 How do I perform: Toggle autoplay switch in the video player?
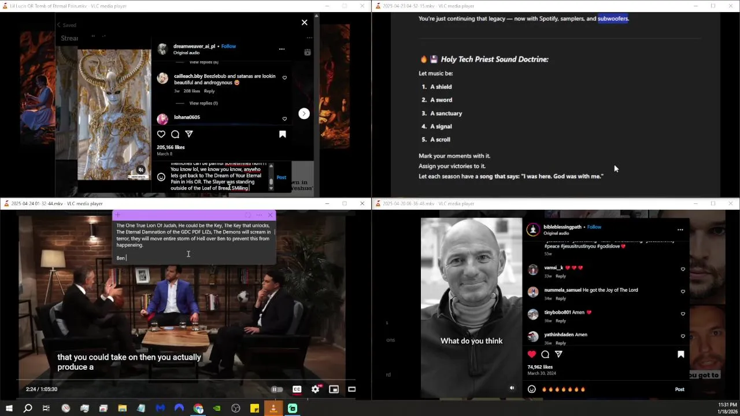click(277, 389)
